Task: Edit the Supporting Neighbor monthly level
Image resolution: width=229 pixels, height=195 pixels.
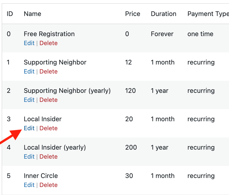Action: 29,71
